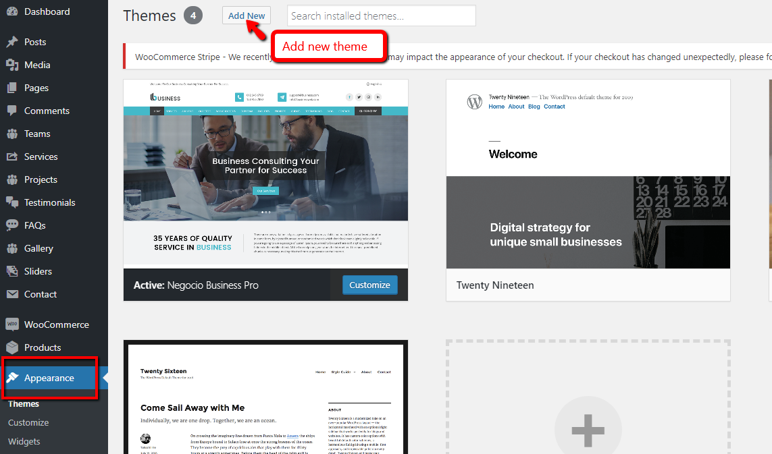This screenshot has height=454, width=772.
Task: Click the Sliders icon in sidebar
Action: tap(12, 271)
